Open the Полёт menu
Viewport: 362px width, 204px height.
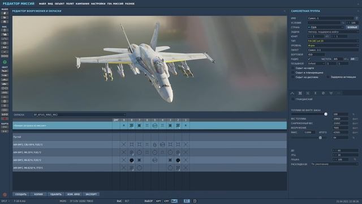[x=70, y=4]
